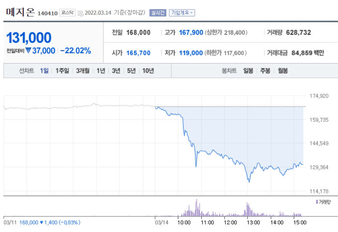The width and height of the screenshot is (338, 232).
Task: Select the 1년 line chart tab
Action: [x=101, y=71]
